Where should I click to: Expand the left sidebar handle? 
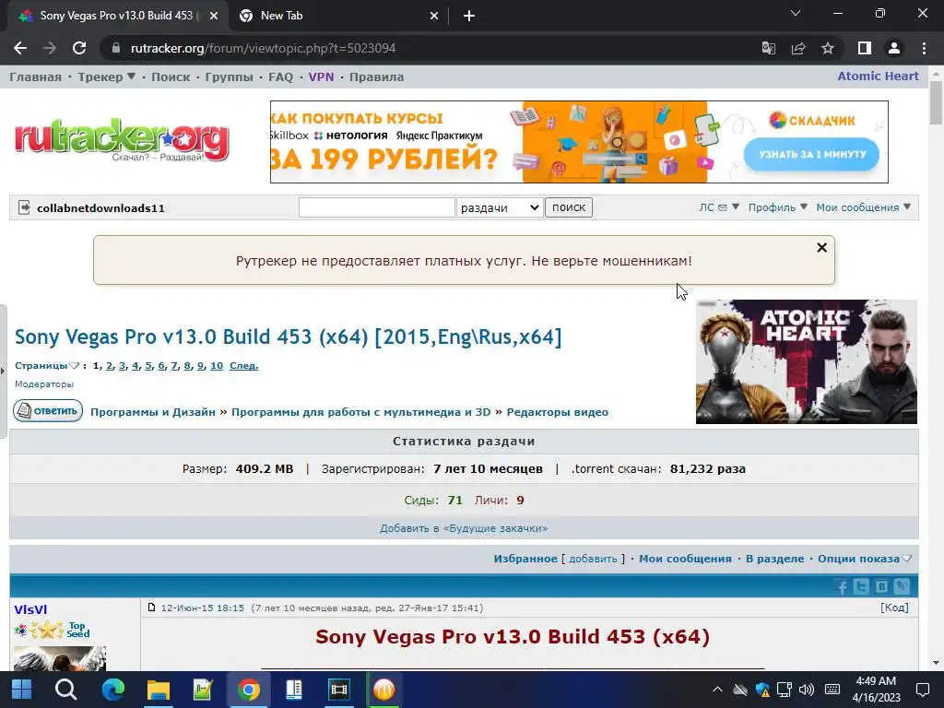coord(3,371)
